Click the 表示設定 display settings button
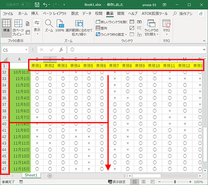This screenshot has height=185, width=208. coord(117,182)
